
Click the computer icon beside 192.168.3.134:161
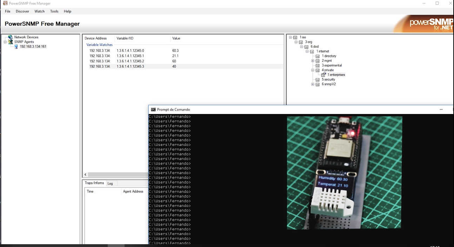click(x=17, y=46)
